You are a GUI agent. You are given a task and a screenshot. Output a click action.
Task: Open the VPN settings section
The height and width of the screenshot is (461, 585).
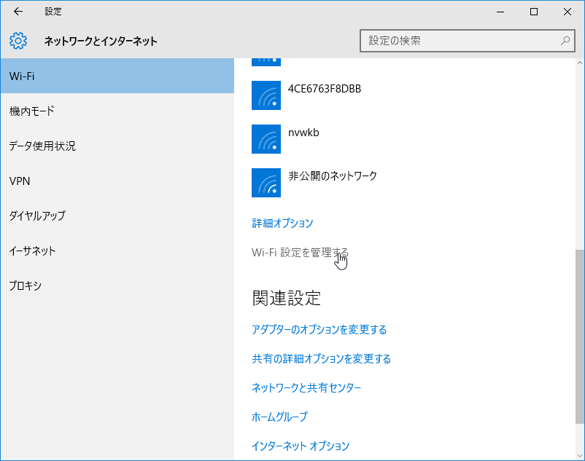point(117,181)
